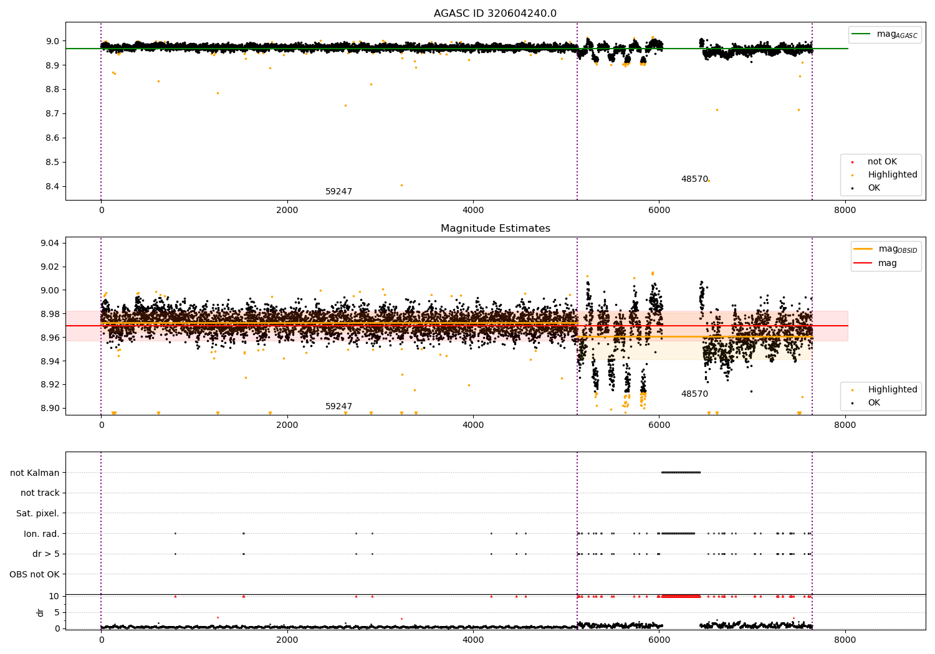Click the 'not track' axis label
935x654 pixels.
(x=40, y=493)
